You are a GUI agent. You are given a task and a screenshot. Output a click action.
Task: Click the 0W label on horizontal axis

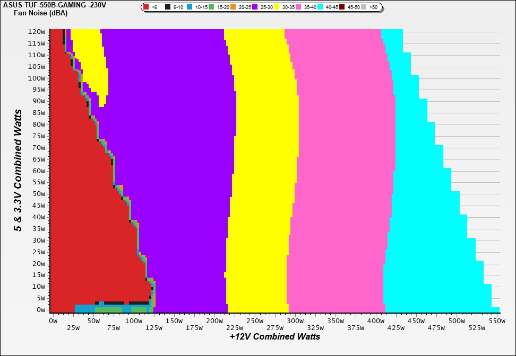53,321
